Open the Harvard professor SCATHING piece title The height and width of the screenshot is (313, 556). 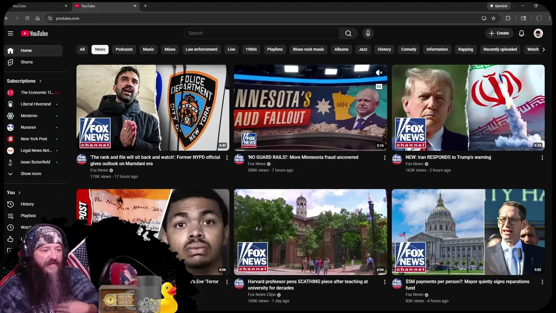click(x=308, y=285)
